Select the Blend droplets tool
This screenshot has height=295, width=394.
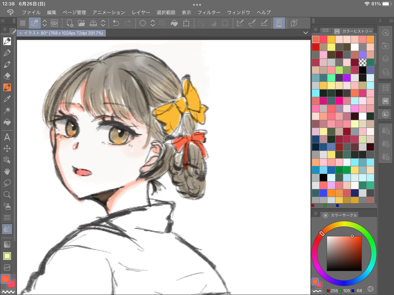pyautogui.click(x=7, y=229)
